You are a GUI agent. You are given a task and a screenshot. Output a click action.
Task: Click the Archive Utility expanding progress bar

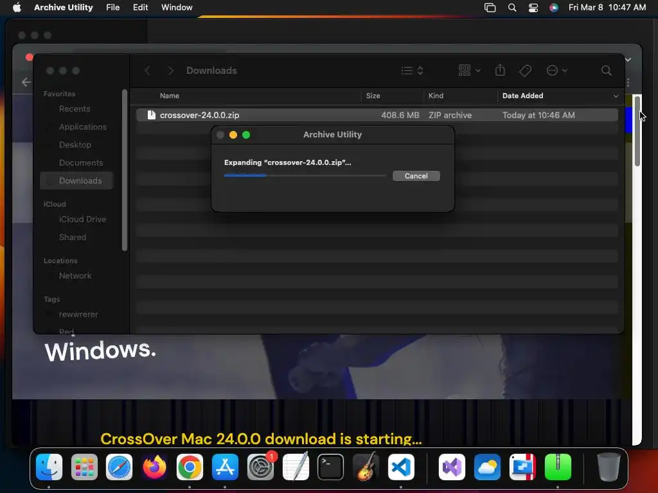pos(305,176)
